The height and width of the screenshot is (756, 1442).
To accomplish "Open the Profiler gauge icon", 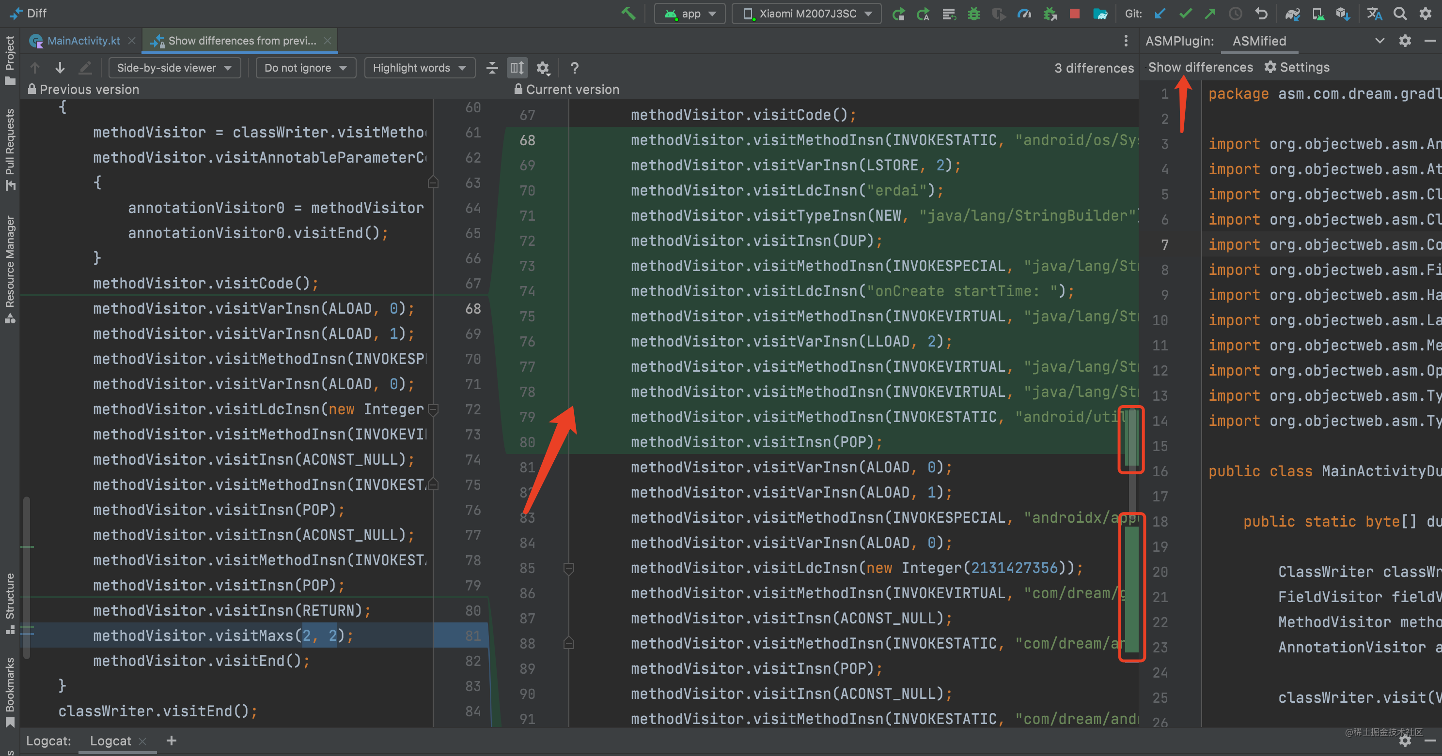I will (1024, 14).
